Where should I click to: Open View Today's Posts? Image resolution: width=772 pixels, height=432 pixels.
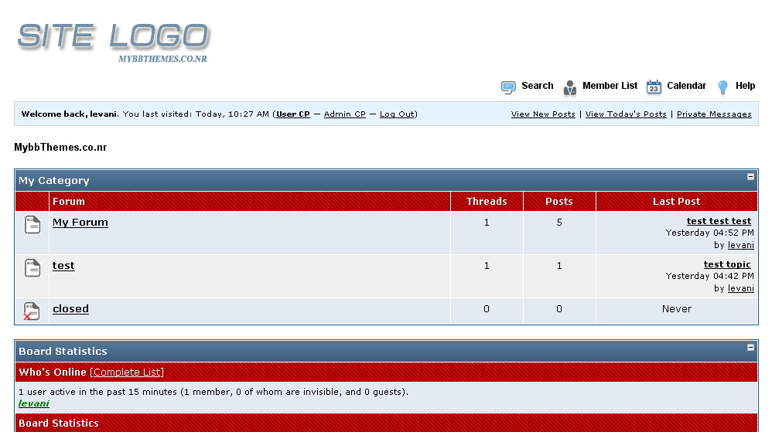[x=626, y=114]
